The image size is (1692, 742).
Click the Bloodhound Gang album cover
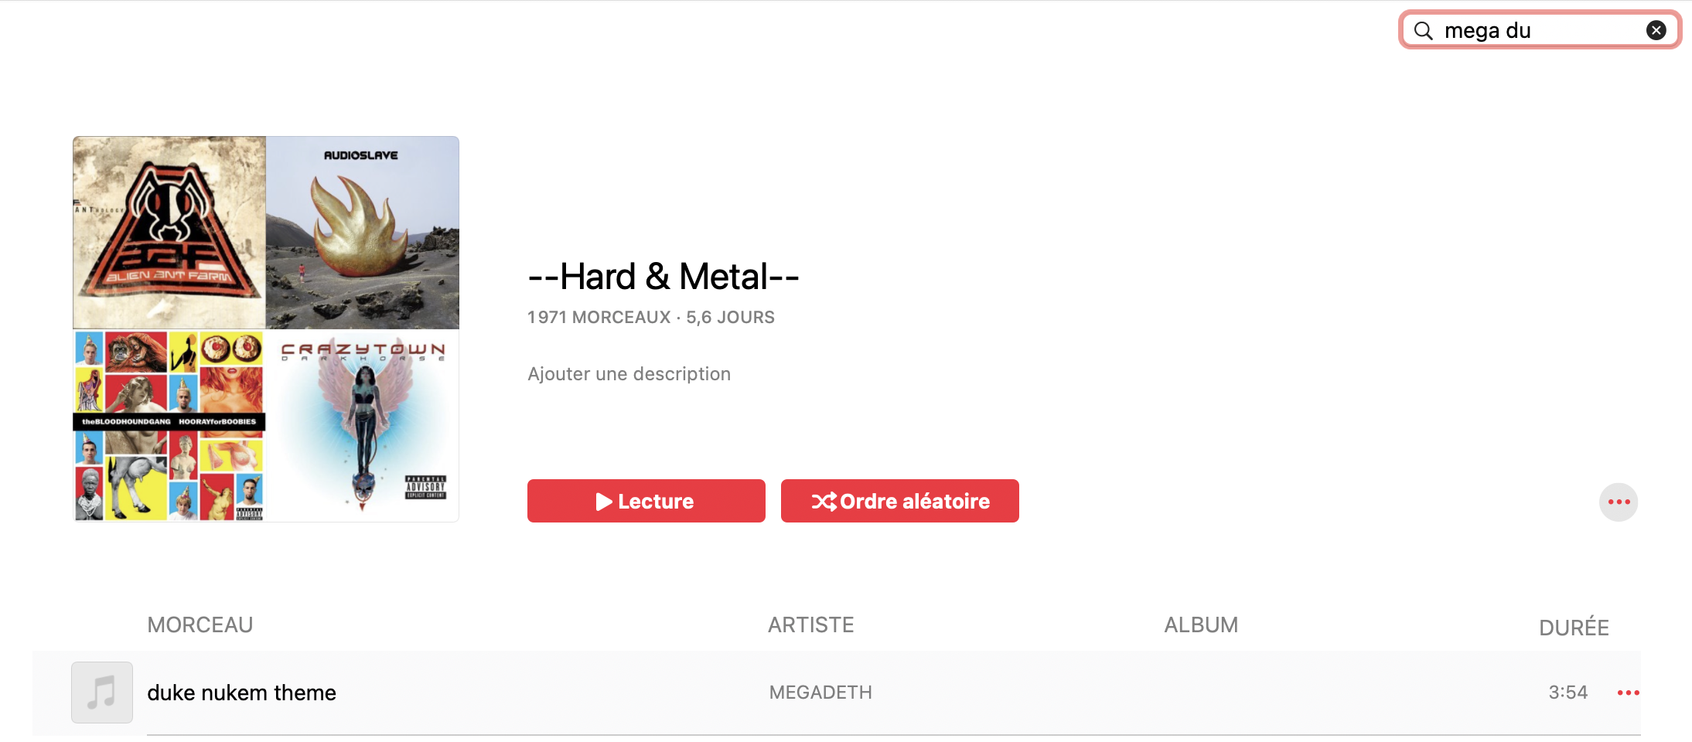[x=169, y=426]
